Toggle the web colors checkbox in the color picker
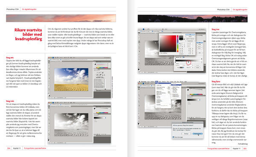Screen dimensions: 256x157 [x=160, y=53]
